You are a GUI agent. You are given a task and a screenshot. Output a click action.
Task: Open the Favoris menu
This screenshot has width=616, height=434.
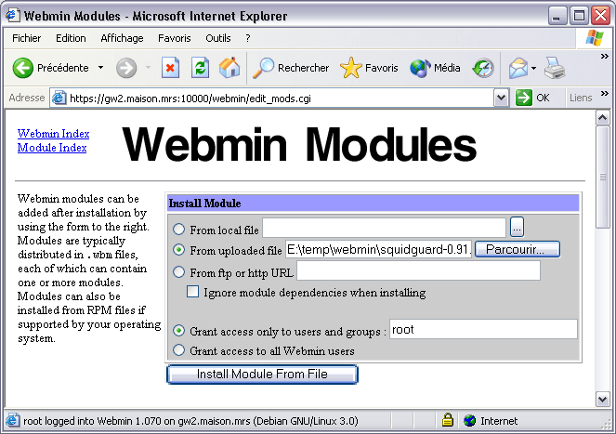(174, 38)
